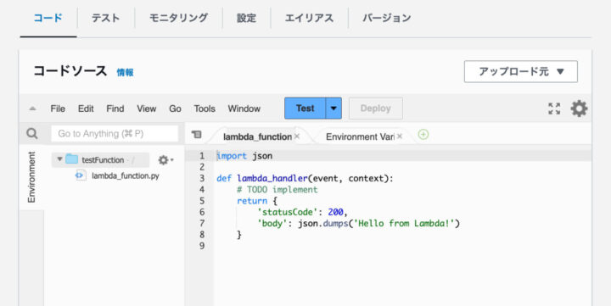
Task: Open the File menu
Action: [x=58, y=108]
